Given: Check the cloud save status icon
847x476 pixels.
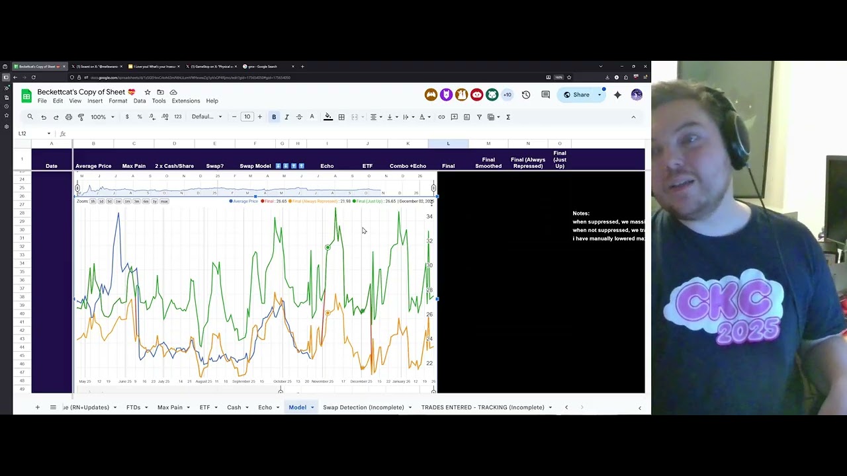Looking at the screenshot, I should (173, 93).
